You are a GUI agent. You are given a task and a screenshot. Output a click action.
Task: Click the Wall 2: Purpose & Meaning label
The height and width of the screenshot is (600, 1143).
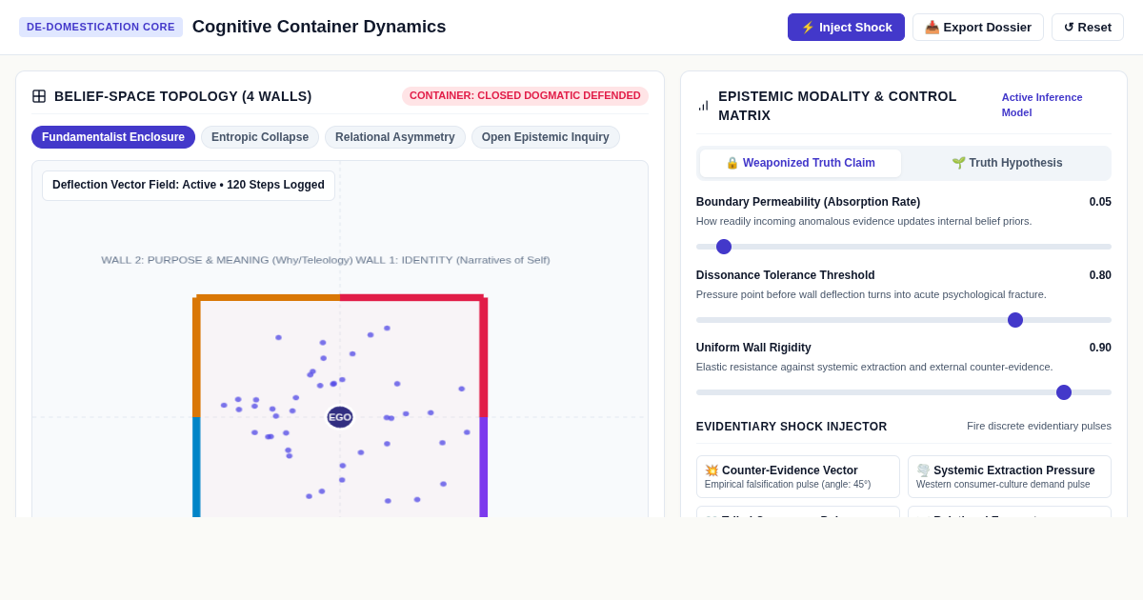pyautogui.click(x=227, y=260)
